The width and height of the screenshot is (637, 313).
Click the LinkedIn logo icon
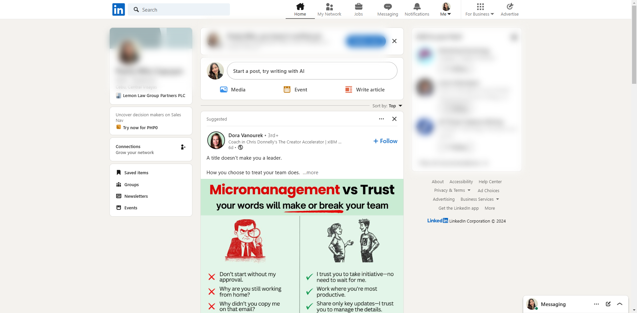point(118,10)
